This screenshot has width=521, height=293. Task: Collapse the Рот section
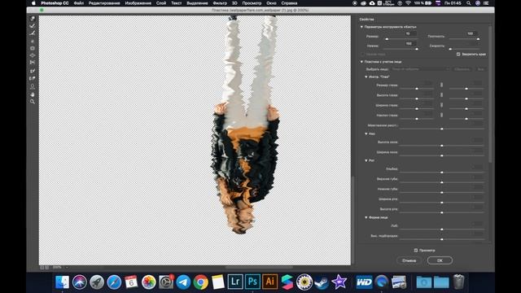click(x=366, y=160)
